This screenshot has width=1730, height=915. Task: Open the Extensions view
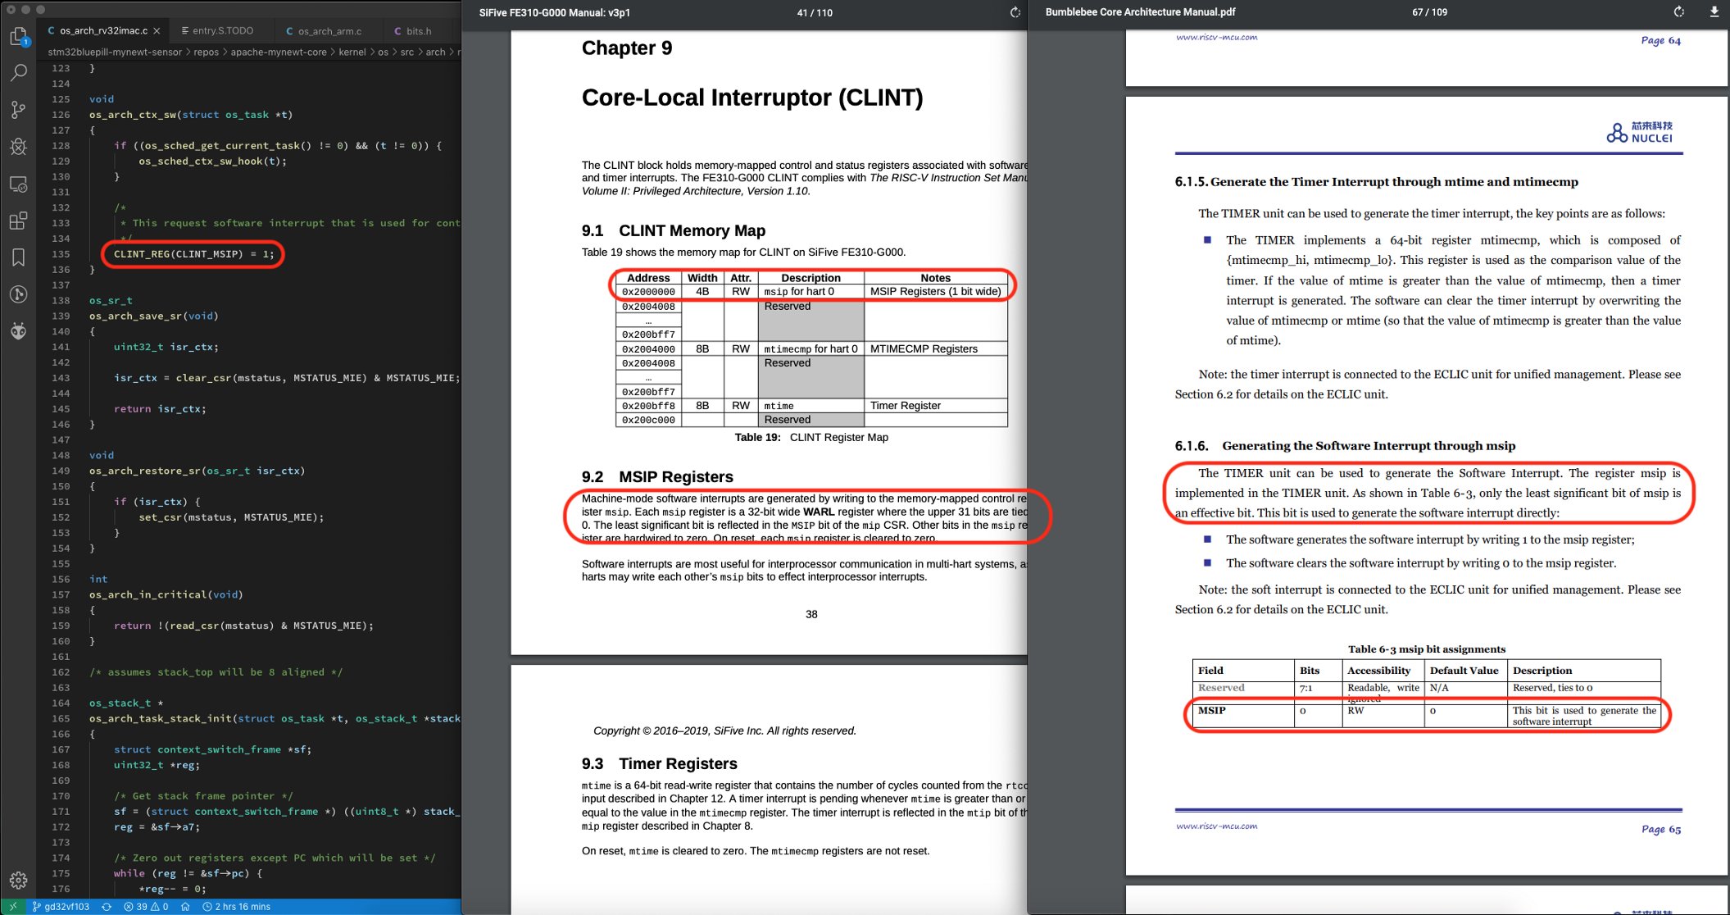18,221
